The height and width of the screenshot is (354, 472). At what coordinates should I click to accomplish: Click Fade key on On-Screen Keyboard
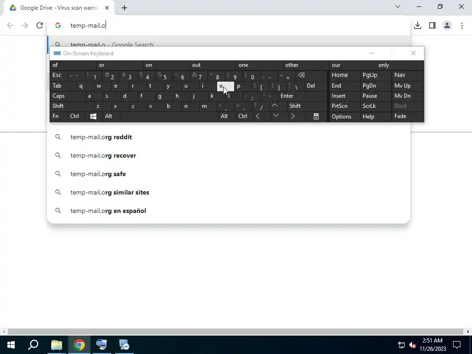(x=407, y=116)
